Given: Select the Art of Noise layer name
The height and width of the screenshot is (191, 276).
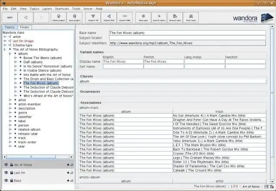Looking at the screenshot, I should 23,165.
